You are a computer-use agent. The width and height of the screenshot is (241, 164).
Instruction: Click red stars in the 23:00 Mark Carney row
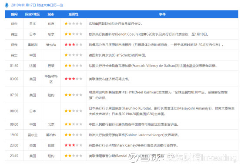(x=70, y=145)
